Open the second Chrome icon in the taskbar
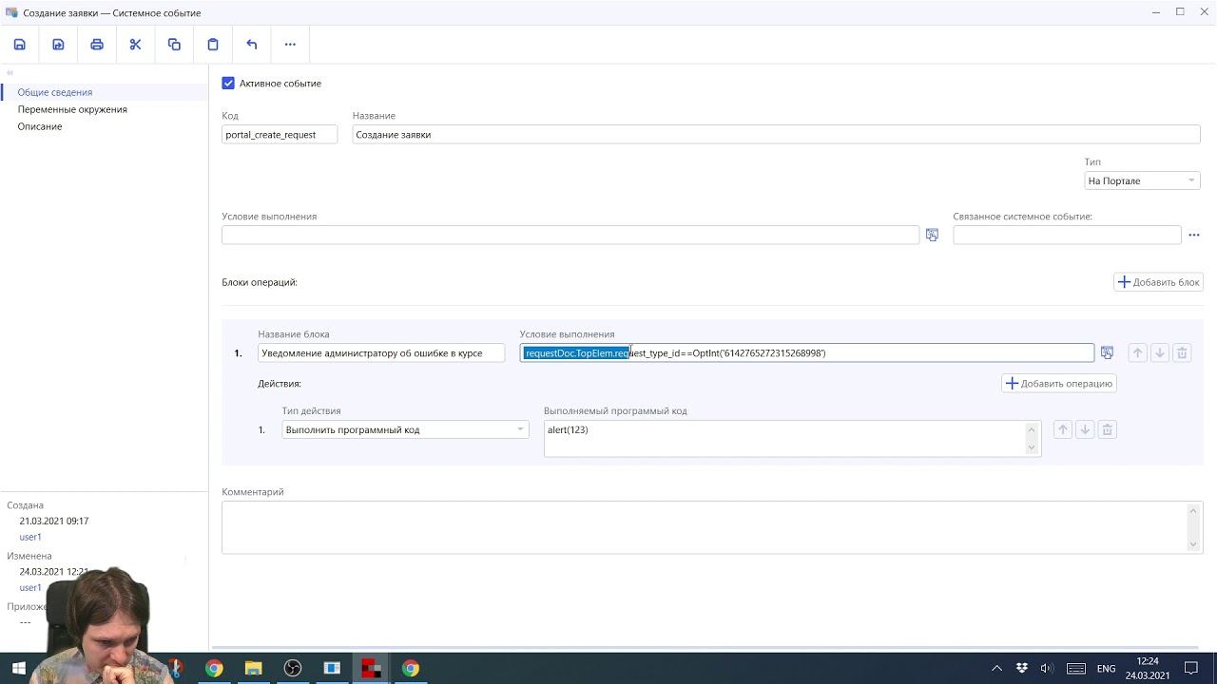The image size is (1217, 684). [410, 669]
